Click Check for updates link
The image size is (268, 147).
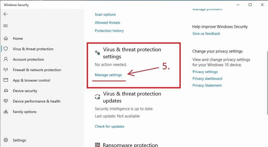click(x=110, y=126)
